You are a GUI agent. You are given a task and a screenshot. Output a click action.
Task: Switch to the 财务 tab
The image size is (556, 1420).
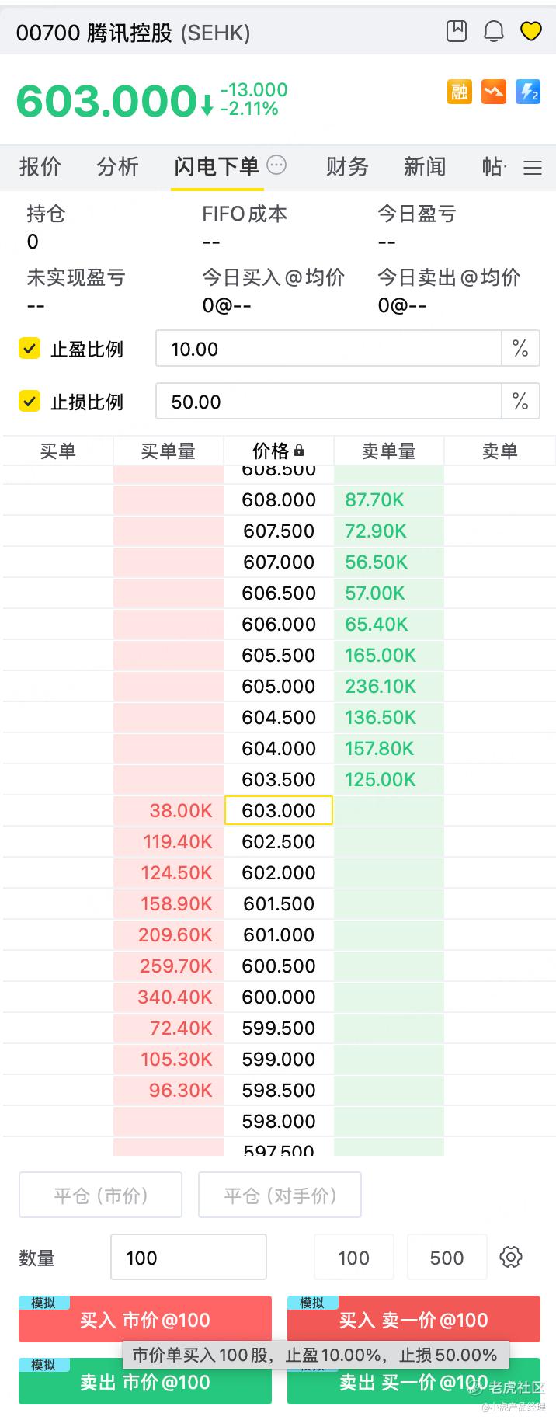coord(347,166)
